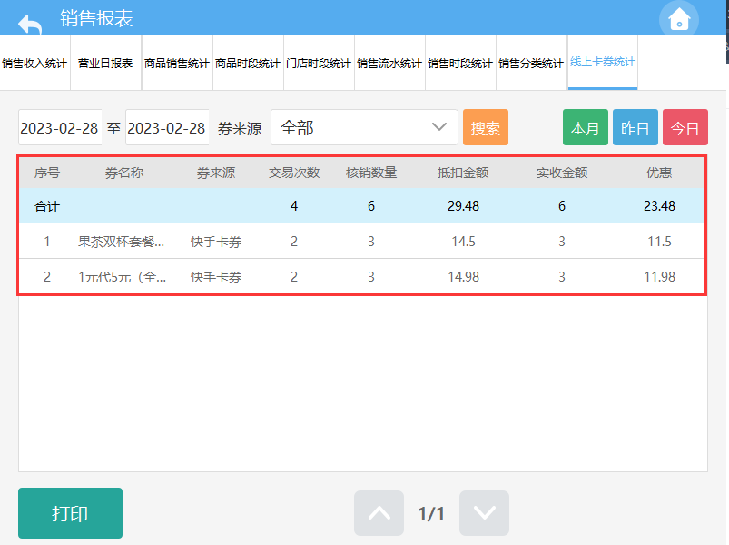Switch to 门店时段统计 tab
729x545 pixels.
click(x=319, y=64)
